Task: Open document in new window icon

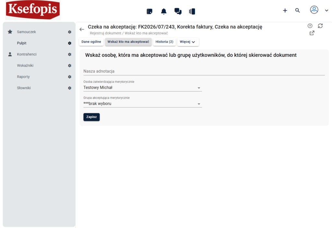Action: pyautogui.click(x=312, y=33)
